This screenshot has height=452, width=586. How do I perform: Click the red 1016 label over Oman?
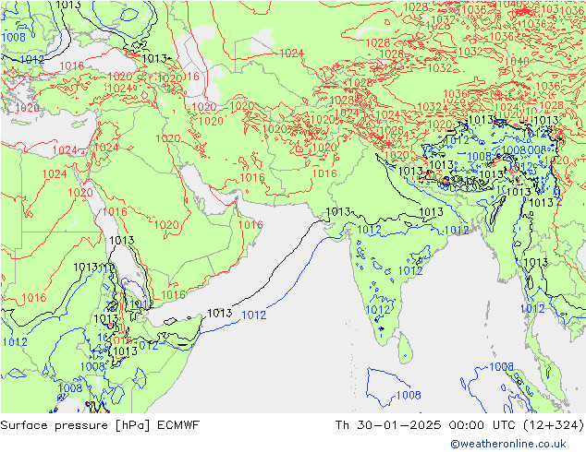[250, 225]
